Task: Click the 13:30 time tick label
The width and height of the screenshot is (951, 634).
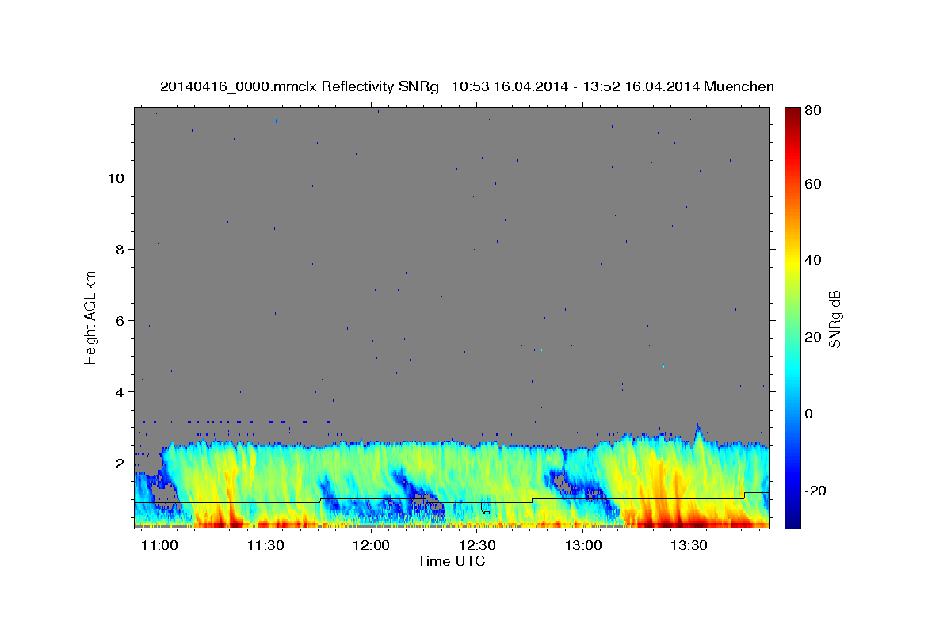Action: 689,546
